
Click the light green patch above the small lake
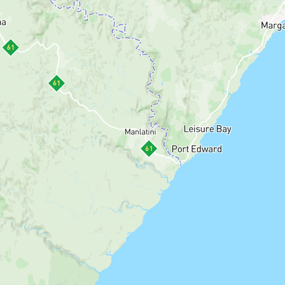click(x=166, y=74)
